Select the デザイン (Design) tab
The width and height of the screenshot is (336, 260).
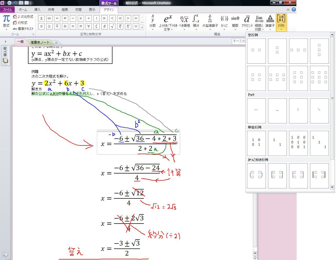click(109, 9)
